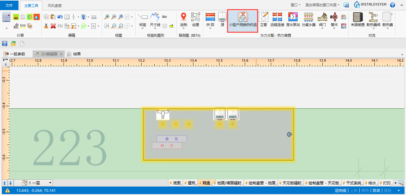Screen dimensions: 406x195
Task: Select the 分集水器 manifold tool
Action: click(x=309, y=19)
